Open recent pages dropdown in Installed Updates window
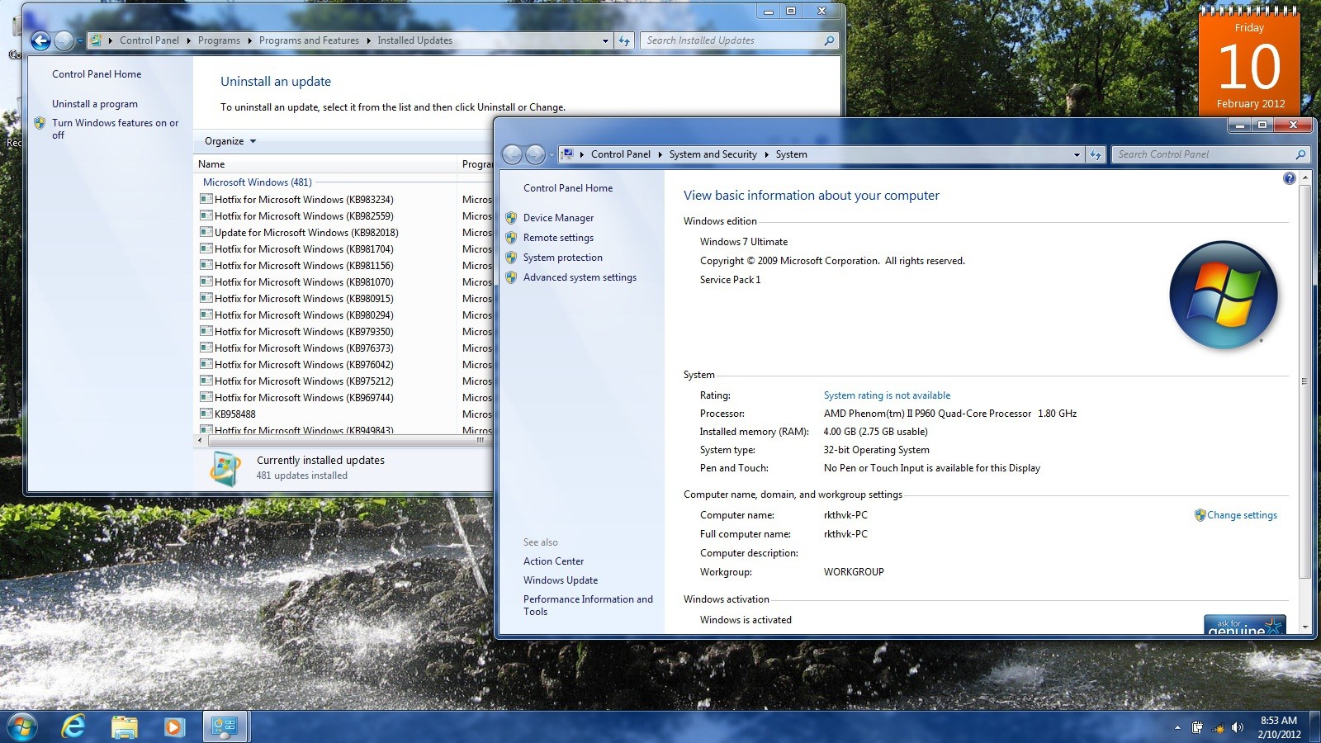 pyautogui.click(x=80, y=40)
